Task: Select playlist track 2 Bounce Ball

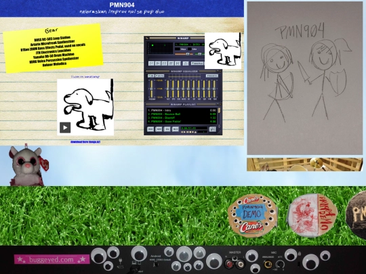Action: coord(182,114)
